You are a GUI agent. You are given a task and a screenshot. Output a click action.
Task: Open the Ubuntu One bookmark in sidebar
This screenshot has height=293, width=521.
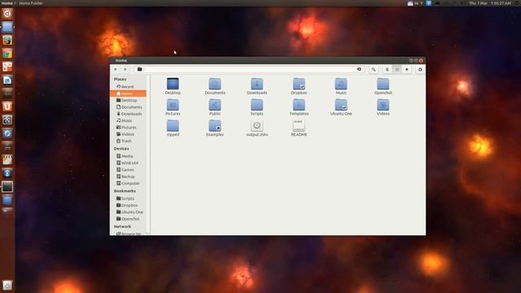tap(129, 212)
